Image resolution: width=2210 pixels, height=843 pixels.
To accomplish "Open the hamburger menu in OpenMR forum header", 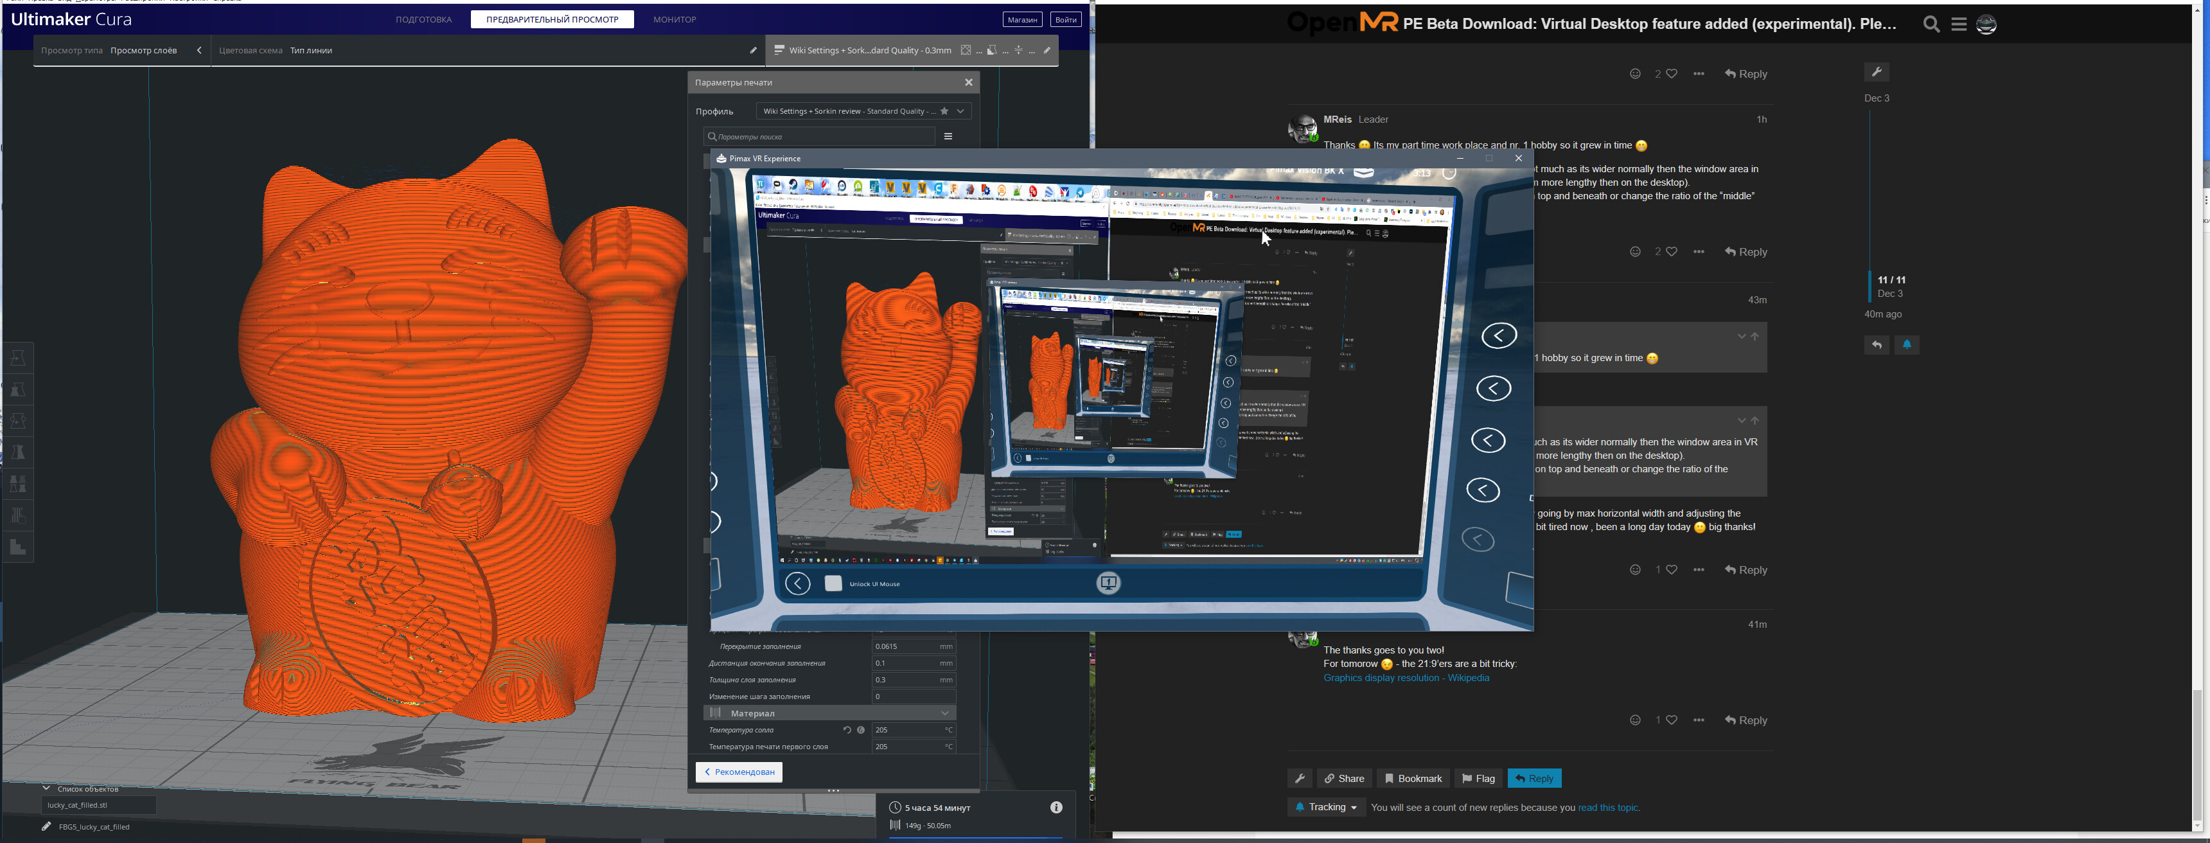I will click(x=1959, y=24).
